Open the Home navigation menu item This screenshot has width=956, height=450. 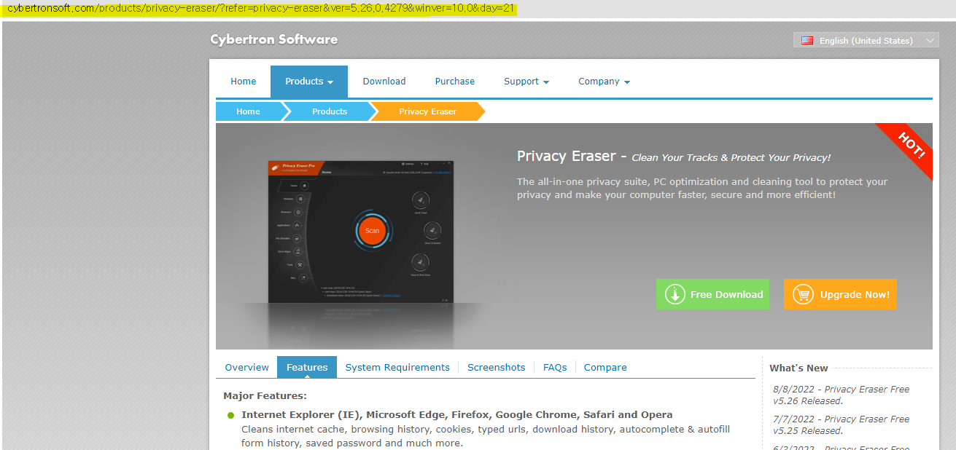pyautogui.click(x=244, y=82)
